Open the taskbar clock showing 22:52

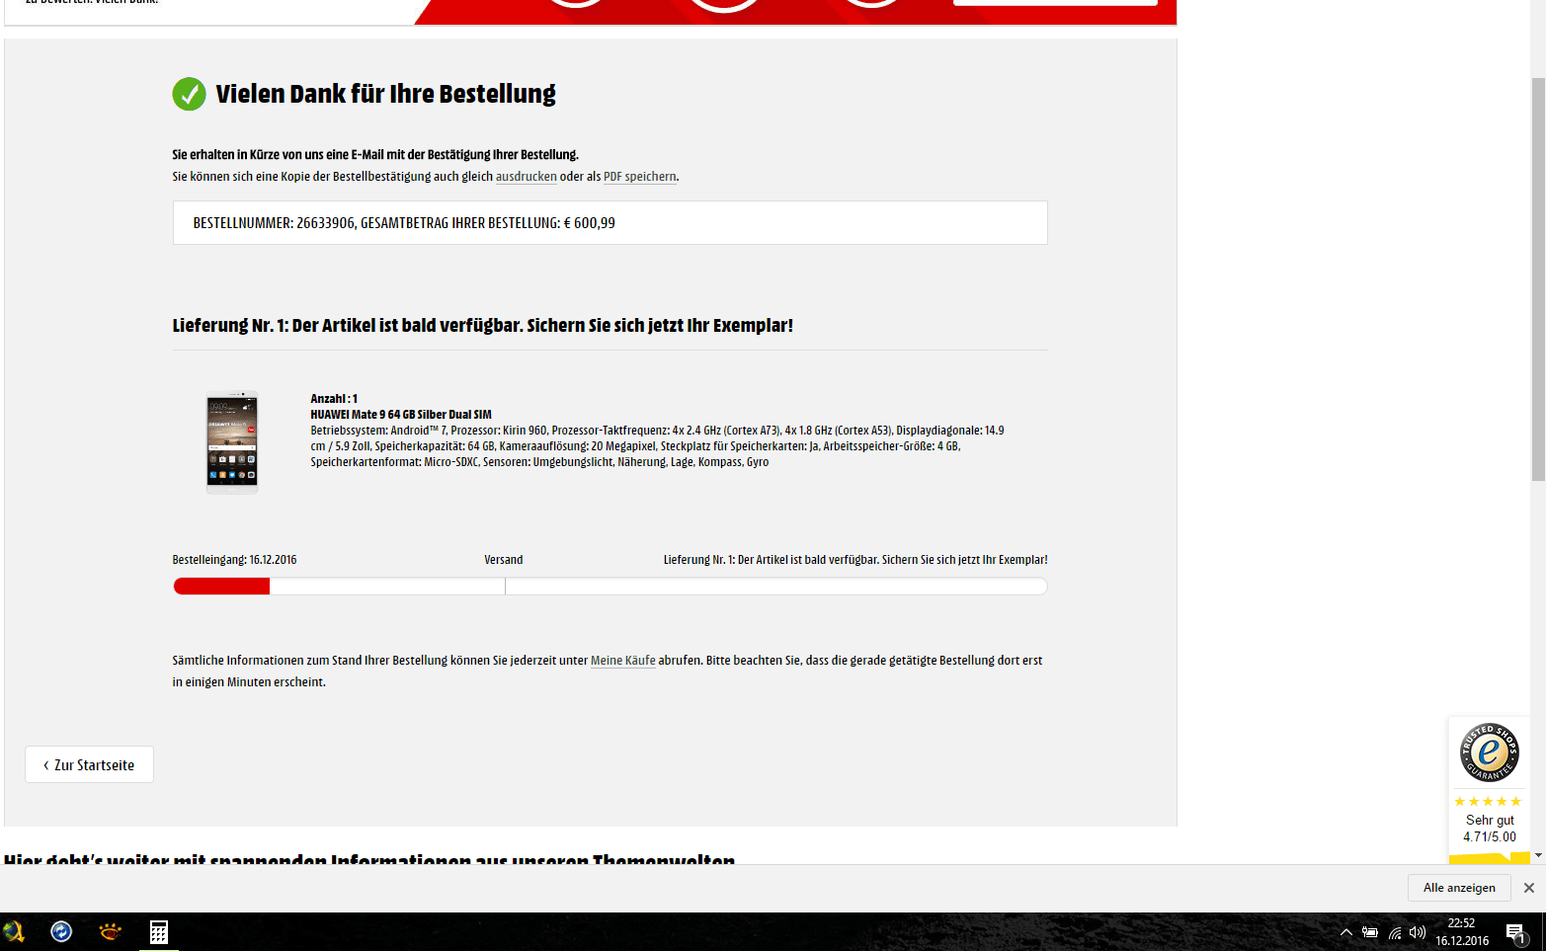(x=1462, y=932)
